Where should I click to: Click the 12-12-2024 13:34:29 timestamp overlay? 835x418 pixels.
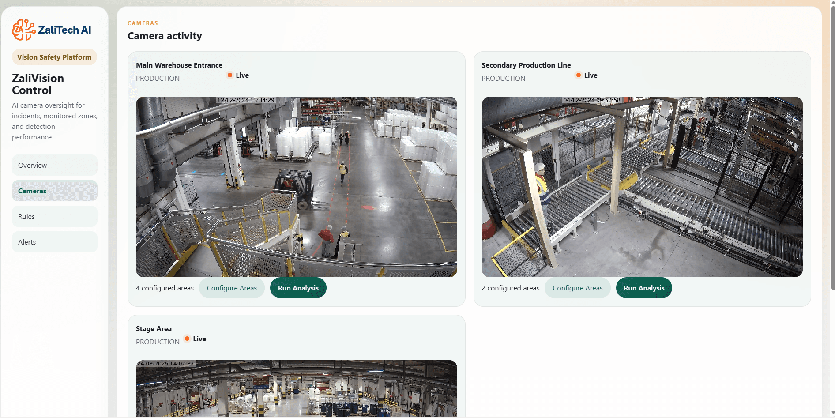246,100
